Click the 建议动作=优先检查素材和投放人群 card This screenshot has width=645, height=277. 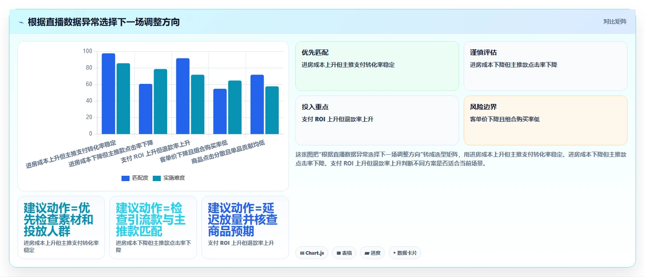[x=61, y=227]
